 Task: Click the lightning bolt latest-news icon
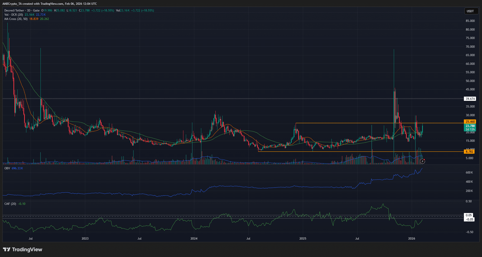(x=422, y=161)
